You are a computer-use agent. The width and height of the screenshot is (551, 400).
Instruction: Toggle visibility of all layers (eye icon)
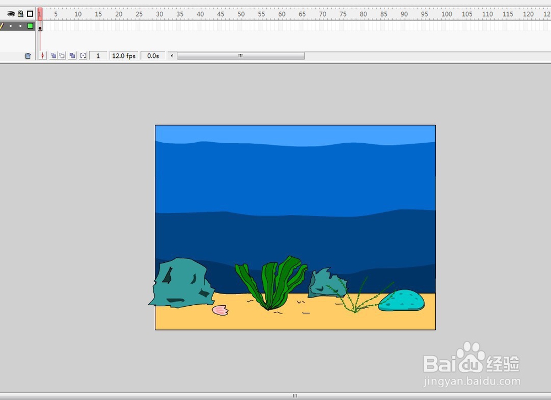pyautogui.click(x=11, y=14)
